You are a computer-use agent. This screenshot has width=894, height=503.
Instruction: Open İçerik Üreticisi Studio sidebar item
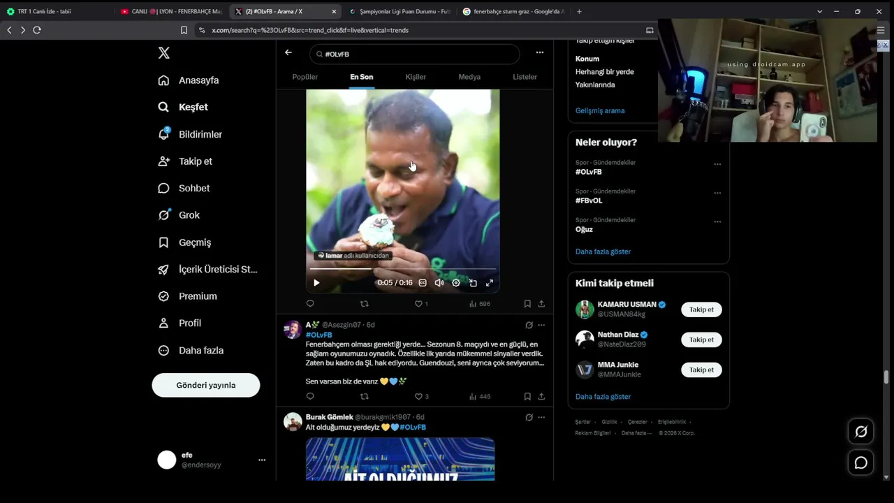tap(208, 269)
